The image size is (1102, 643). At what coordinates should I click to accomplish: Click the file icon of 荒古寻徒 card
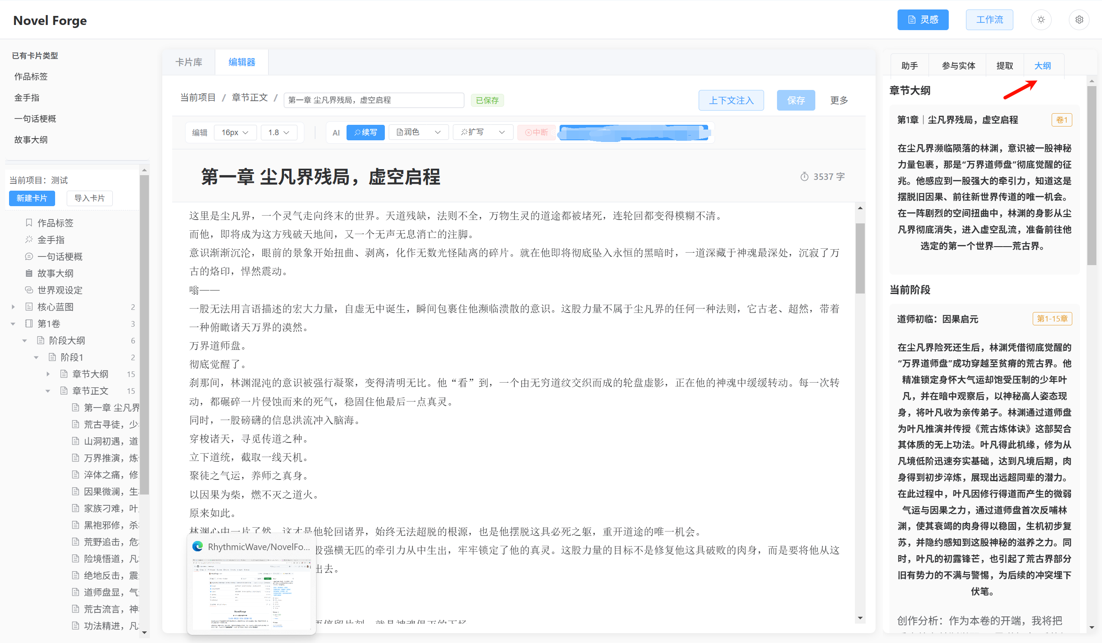76,424
